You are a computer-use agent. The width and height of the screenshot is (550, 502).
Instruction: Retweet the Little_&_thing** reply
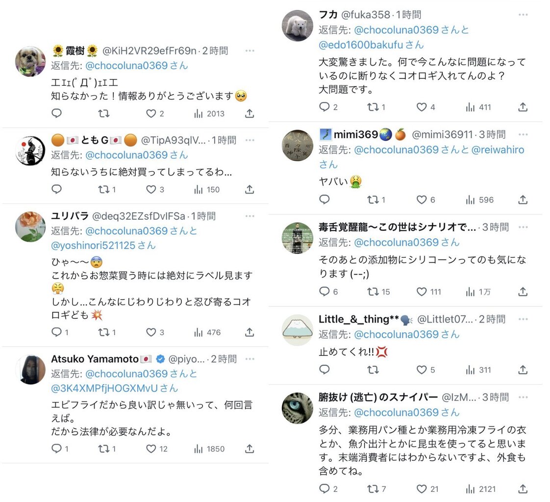pyautogui.click(x=373, y=370)
